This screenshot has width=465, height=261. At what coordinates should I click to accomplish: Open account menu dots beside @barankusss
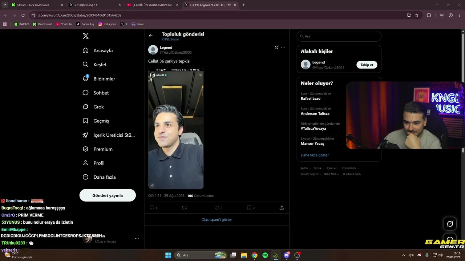point(137,239)
